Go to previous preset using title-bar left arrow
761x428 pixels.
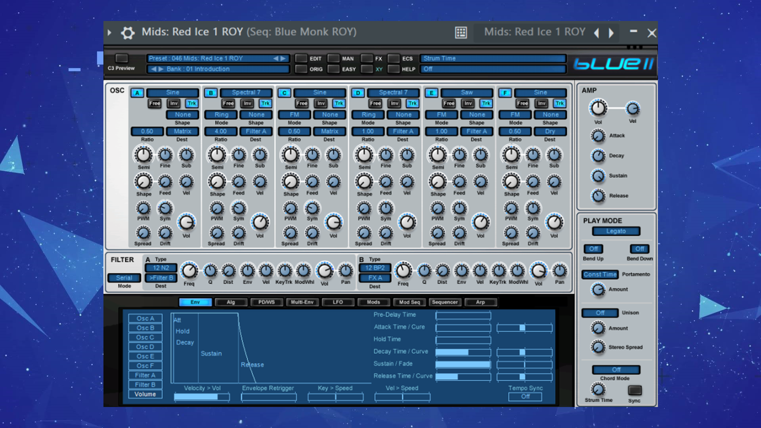[596, 33]
